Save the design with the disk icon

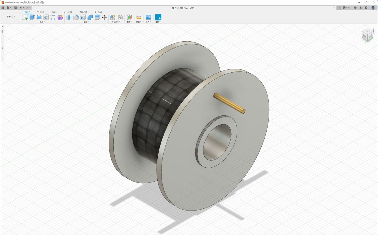(15, 8)
